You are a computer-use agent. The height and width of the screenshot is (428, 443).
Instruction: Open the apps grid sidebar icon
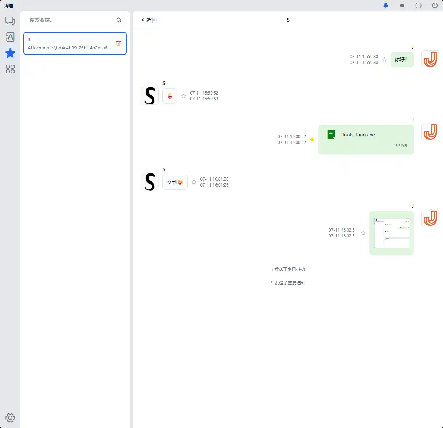[x=10, y=69]
